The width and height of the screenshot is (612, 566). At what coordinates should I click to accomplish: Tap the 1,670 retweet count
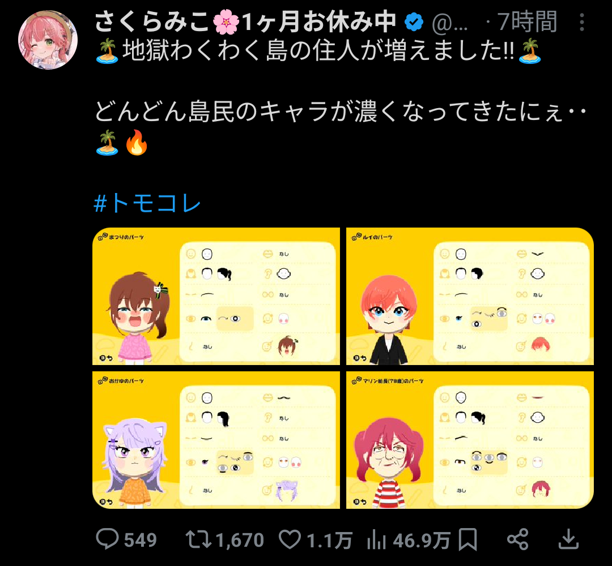click(x=240, y=541)
